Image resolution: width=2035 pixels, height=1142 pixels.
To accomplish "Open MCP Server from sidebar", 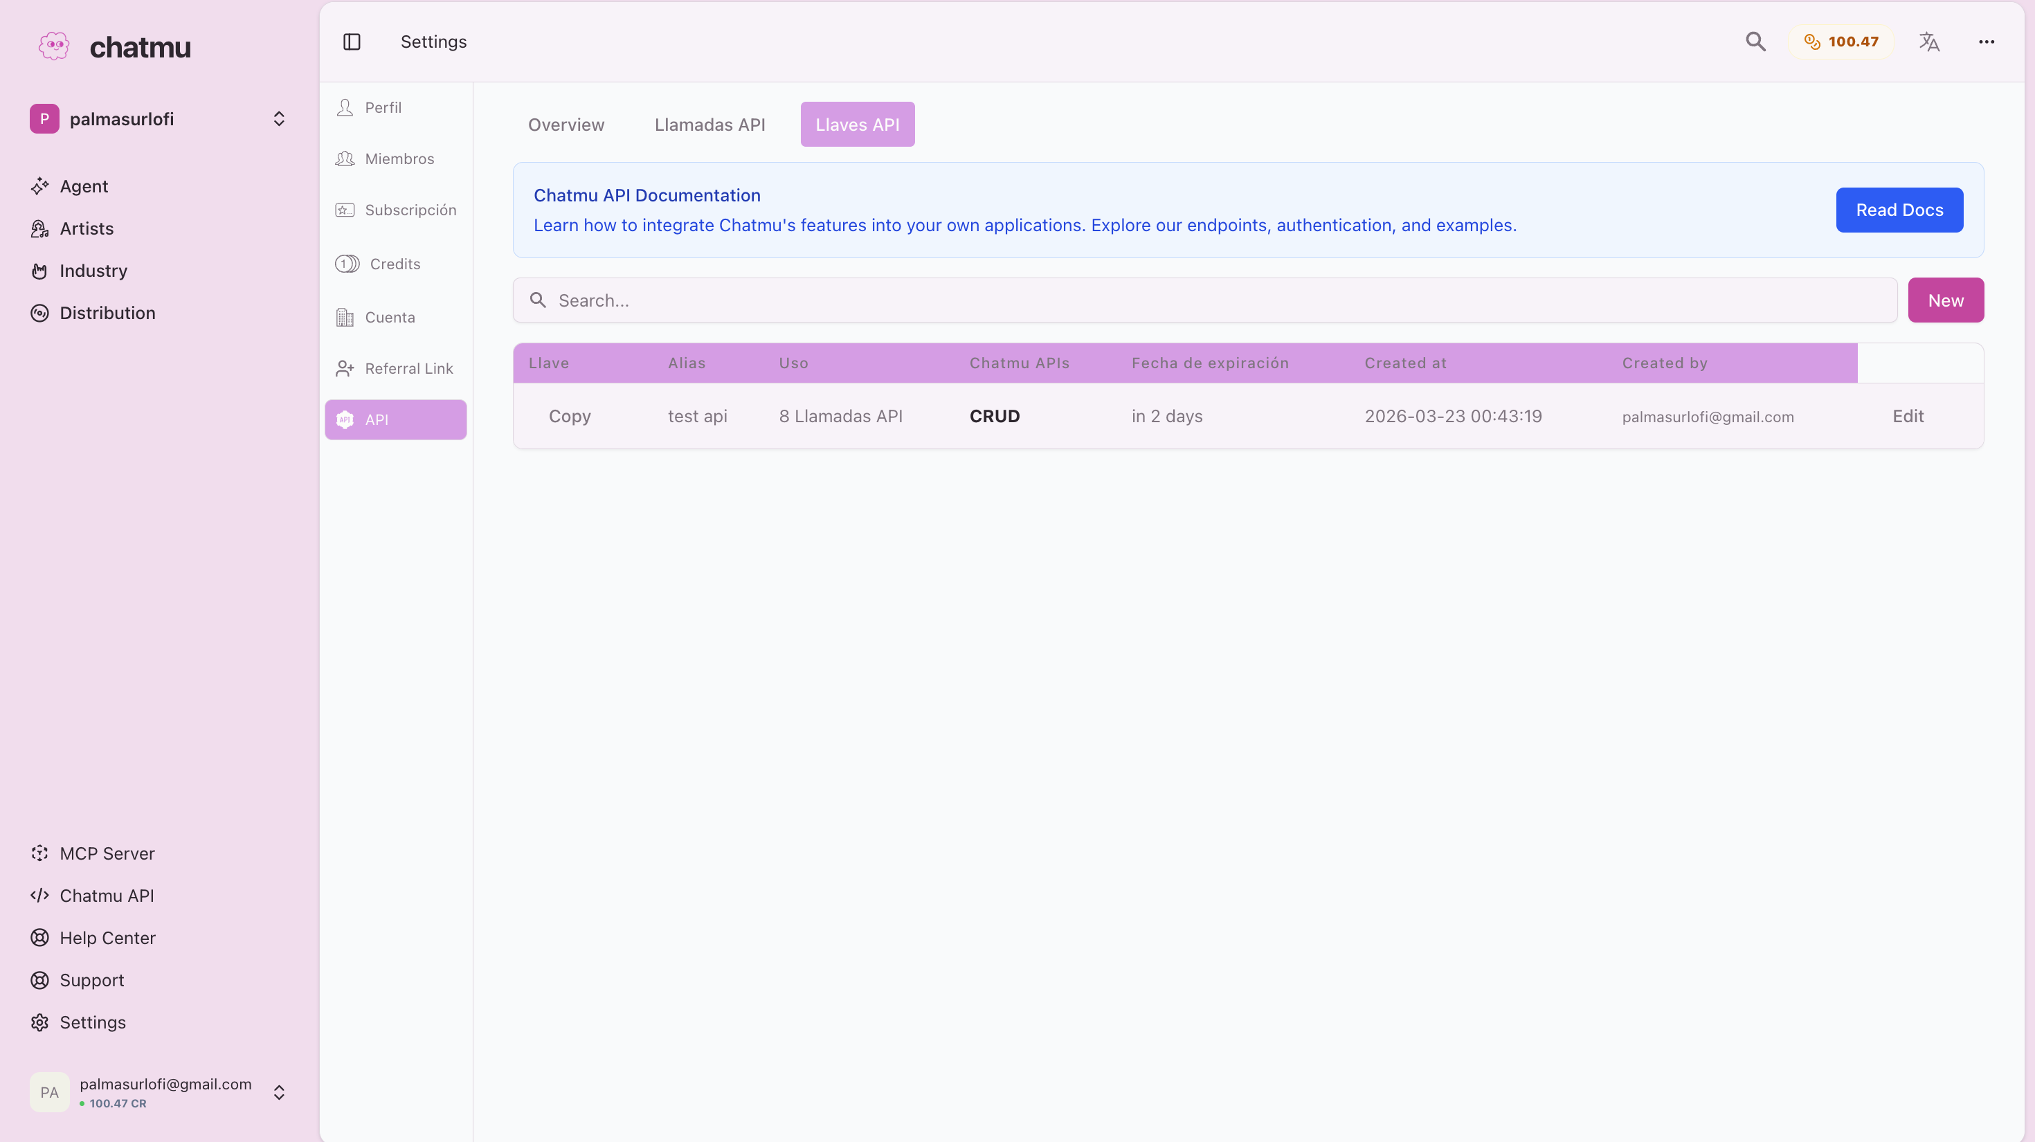I will 107,853.
